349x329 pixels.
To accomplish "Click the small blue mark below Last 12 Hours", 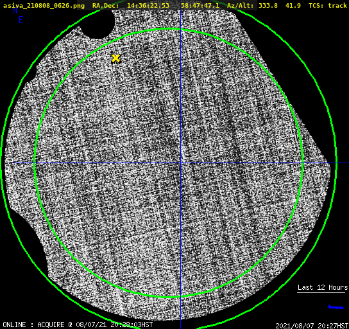I will click(x=336, y=307).
